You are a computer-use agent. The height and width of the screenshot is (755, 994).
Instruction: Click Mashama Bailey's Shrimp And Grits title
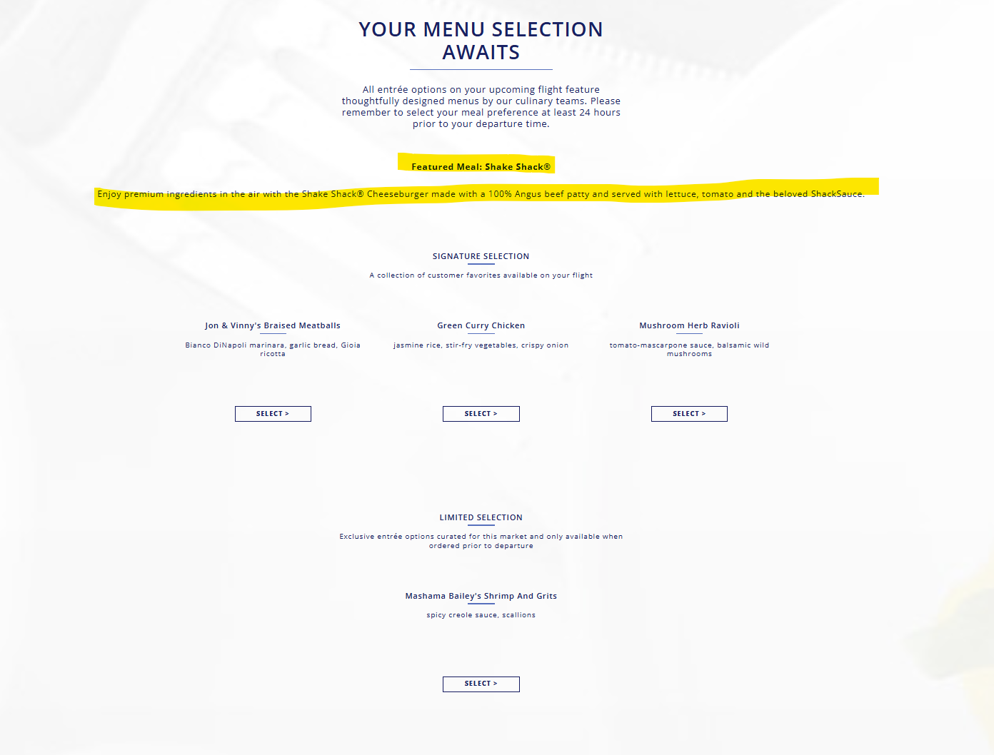tap(481, 596)
